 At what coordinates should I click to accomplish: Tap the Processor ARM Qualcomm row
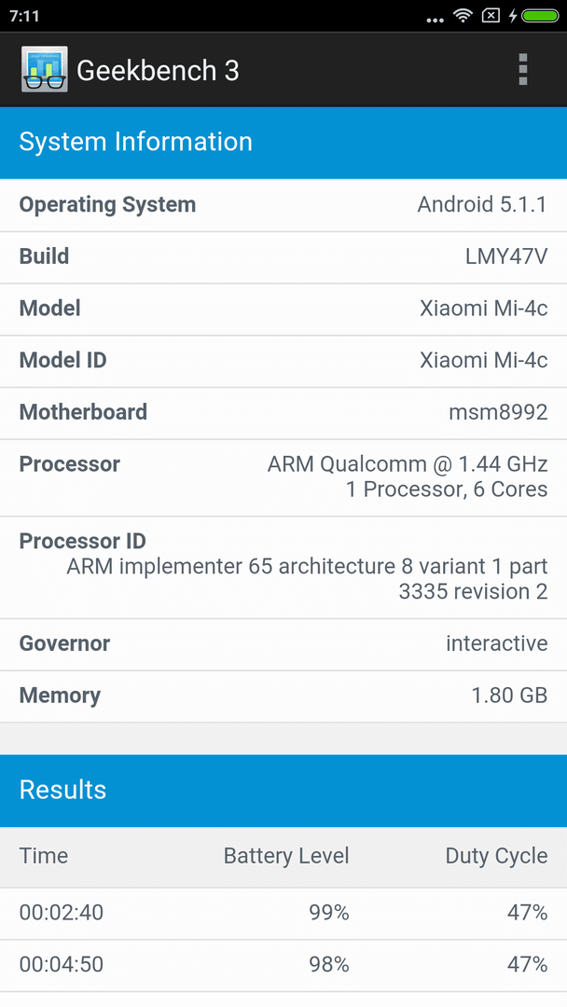point(283,477)
